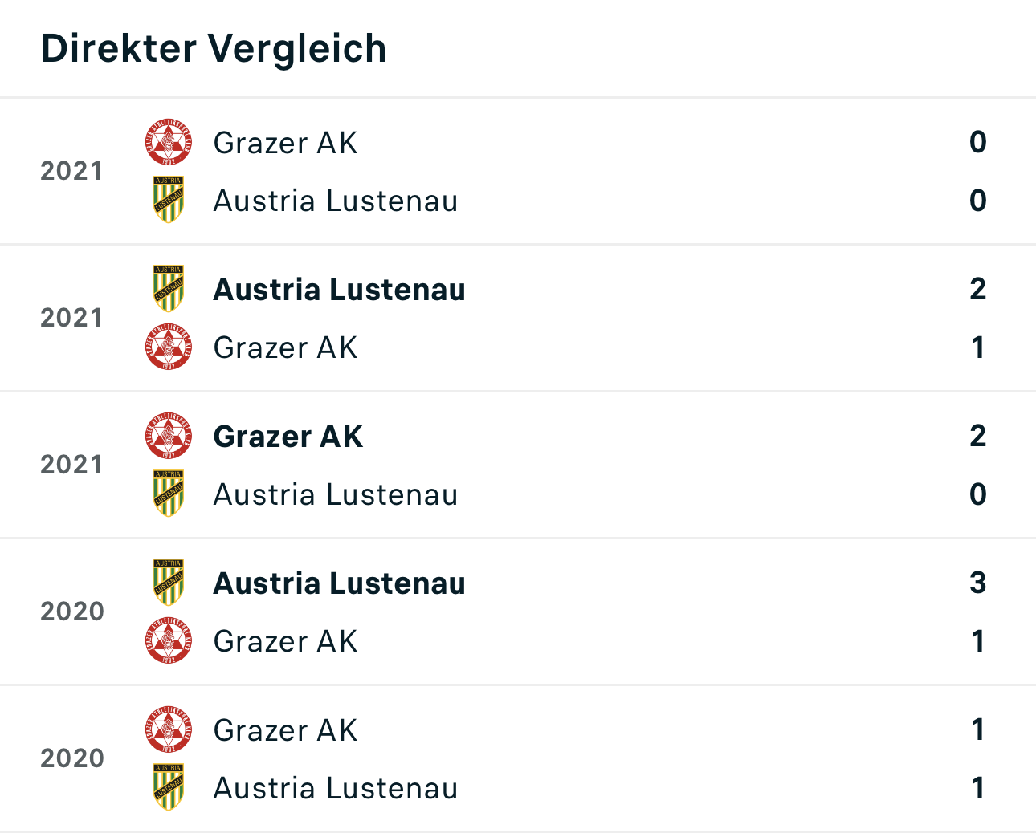
Task: Click Grazer AK crest in 2-1 match
Action: pos(169,347)
